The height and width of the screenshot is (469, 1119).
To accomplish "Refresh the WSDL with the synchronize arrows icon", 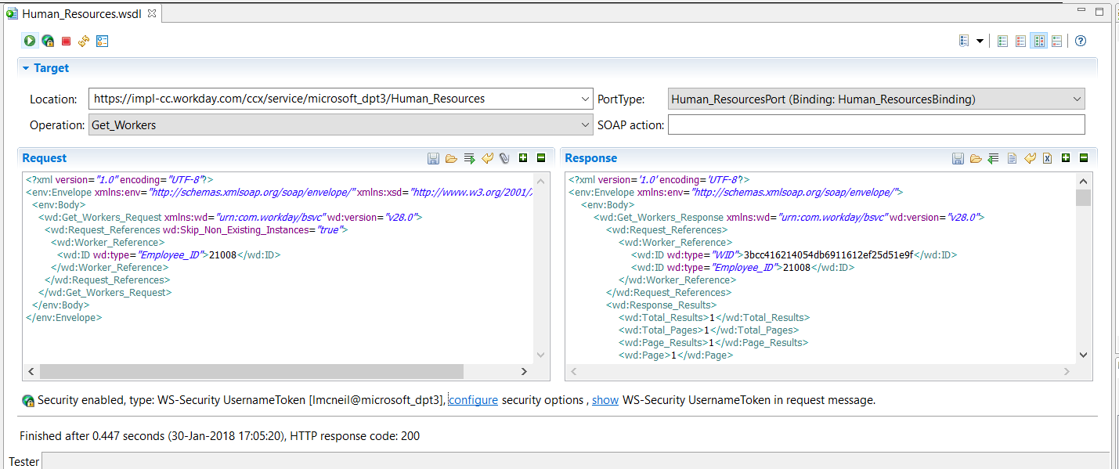I will click(84, 41).
